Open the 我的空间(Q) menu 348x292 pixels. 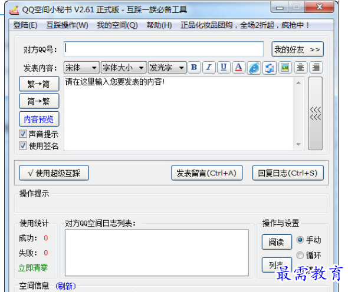pyautogui.click(x=117, y=25)
